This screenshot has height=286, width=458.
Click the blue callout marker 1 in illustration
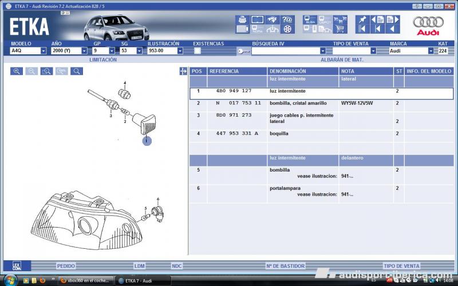pyautogui.click(x=147, y=141)
